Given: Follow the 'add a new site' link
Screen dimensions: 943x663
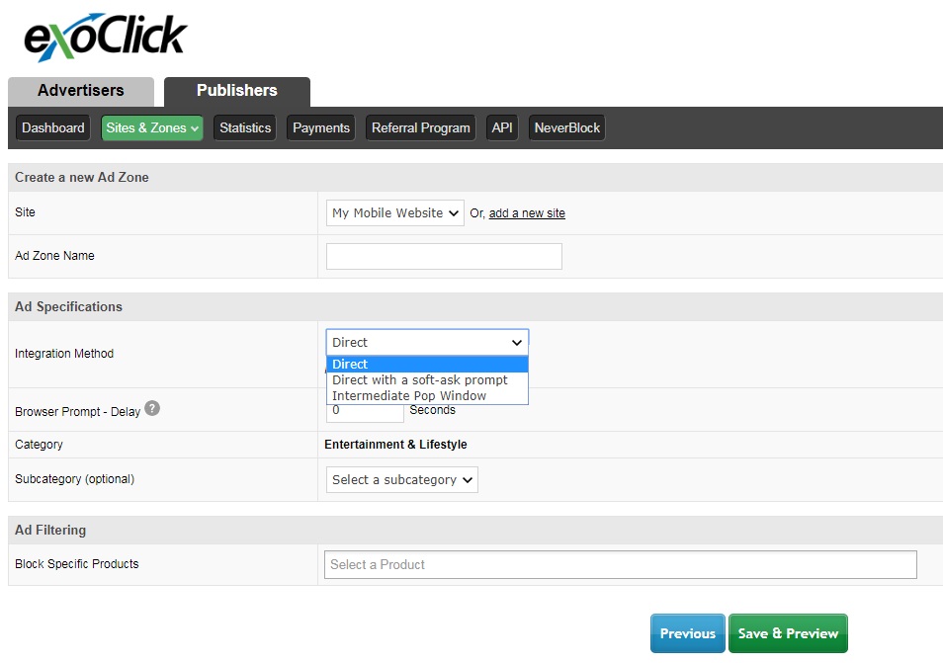Looking at the screenshot, I should (527, 213).
